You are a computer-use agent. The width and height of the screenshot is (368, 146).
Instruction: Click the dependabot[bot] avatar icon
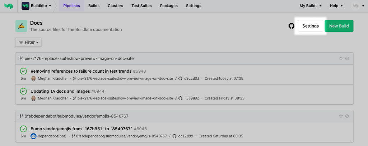[x=33, y=136]
